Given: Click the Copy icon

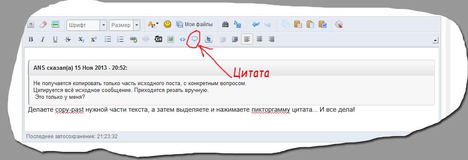Looking at the screenshot, I should pyautogui.click(x=286, y=25).
